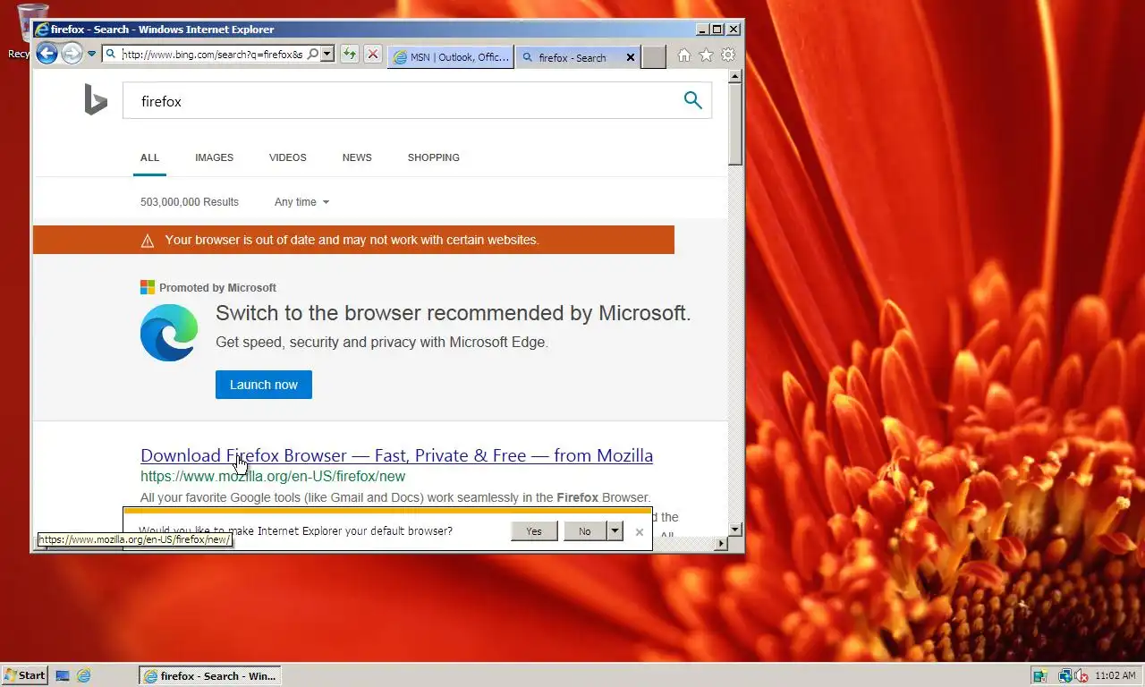This screenshot has height=687, width=1145.
Task: Switch to VIDEOS results
Action: tap(287, 157)
